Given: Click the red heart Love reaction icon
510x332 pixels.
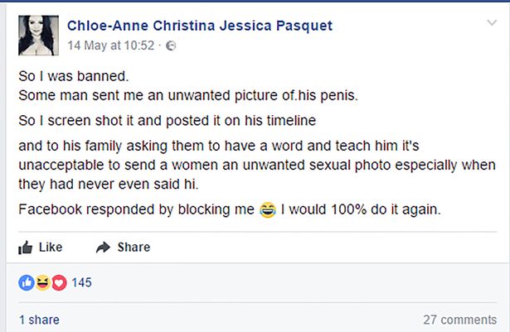Looking at the screenshot, I should 58,282.
